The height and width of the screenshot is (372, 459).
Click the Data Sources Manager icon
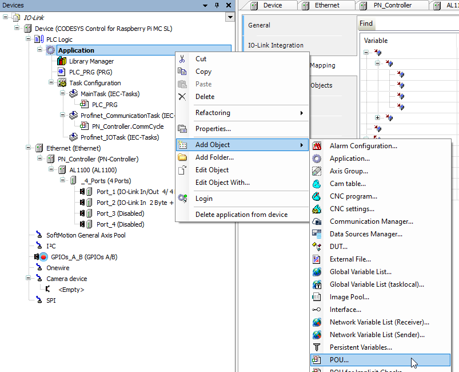tap(317, 234)
